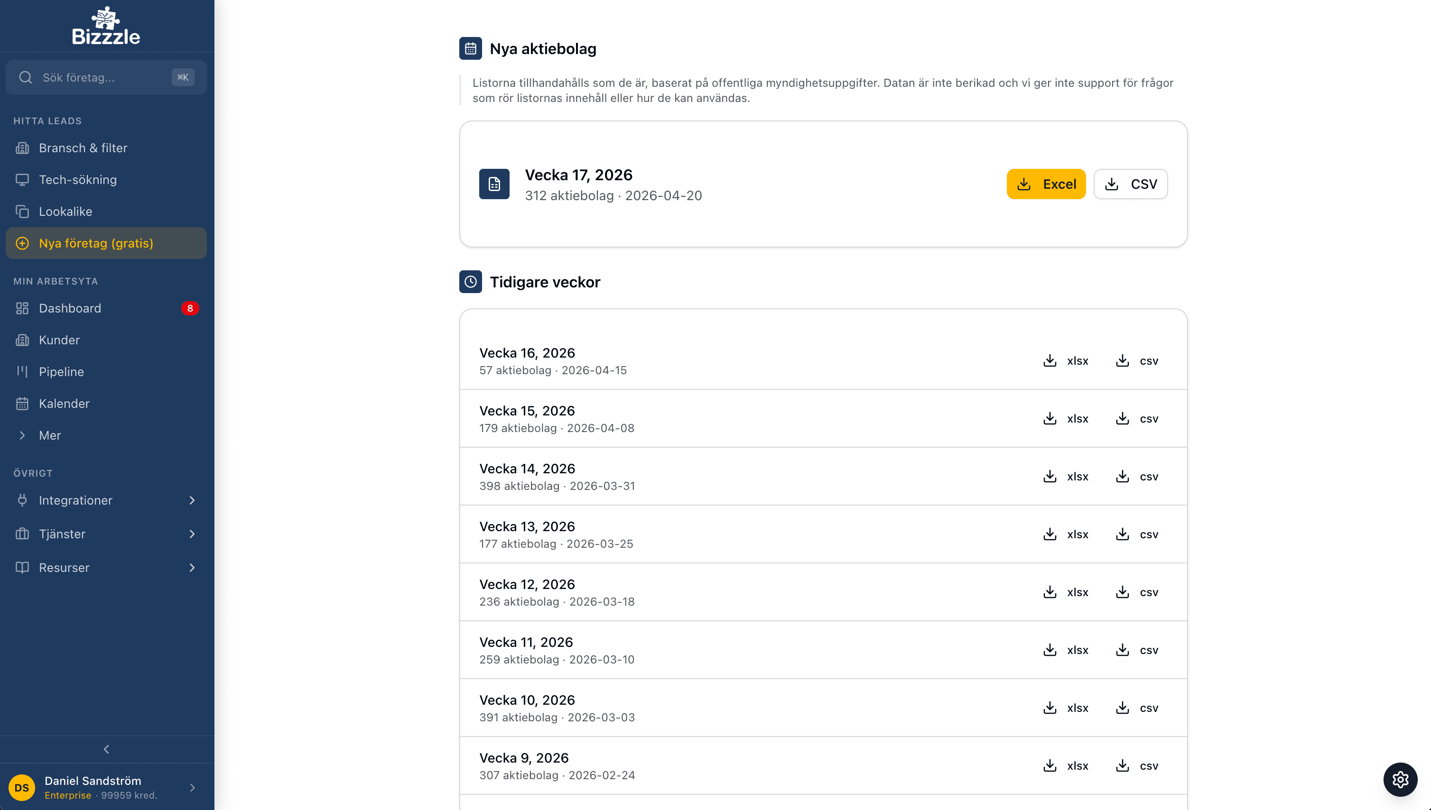
Task: Expand the Mer menu item
Action: [50, 436]
